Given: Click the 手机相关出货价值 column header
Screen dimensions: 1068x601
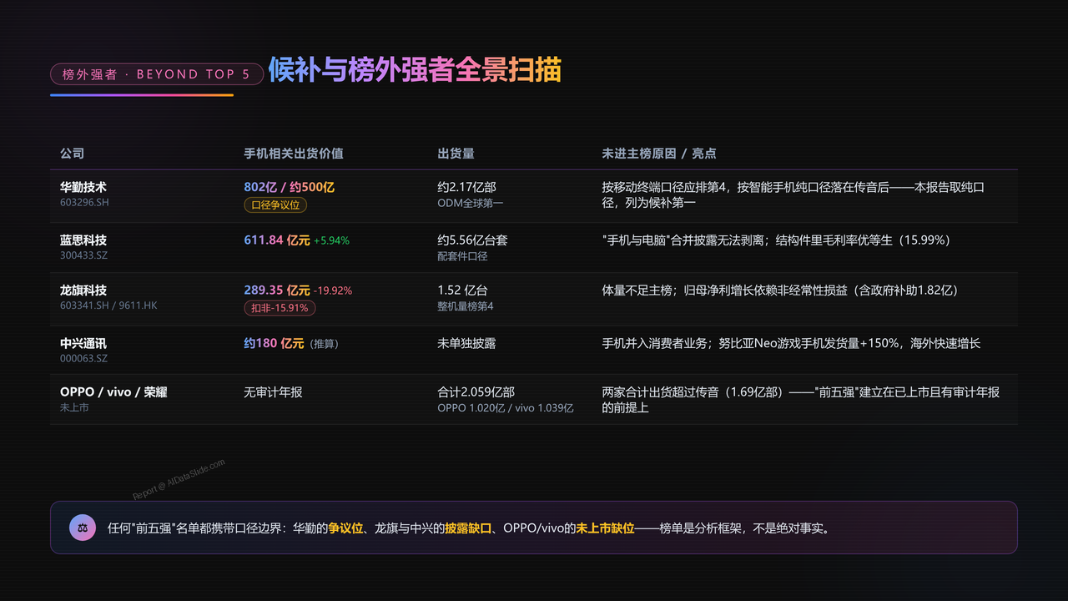Looking at the screenshot, I should [x=294, y=154].
